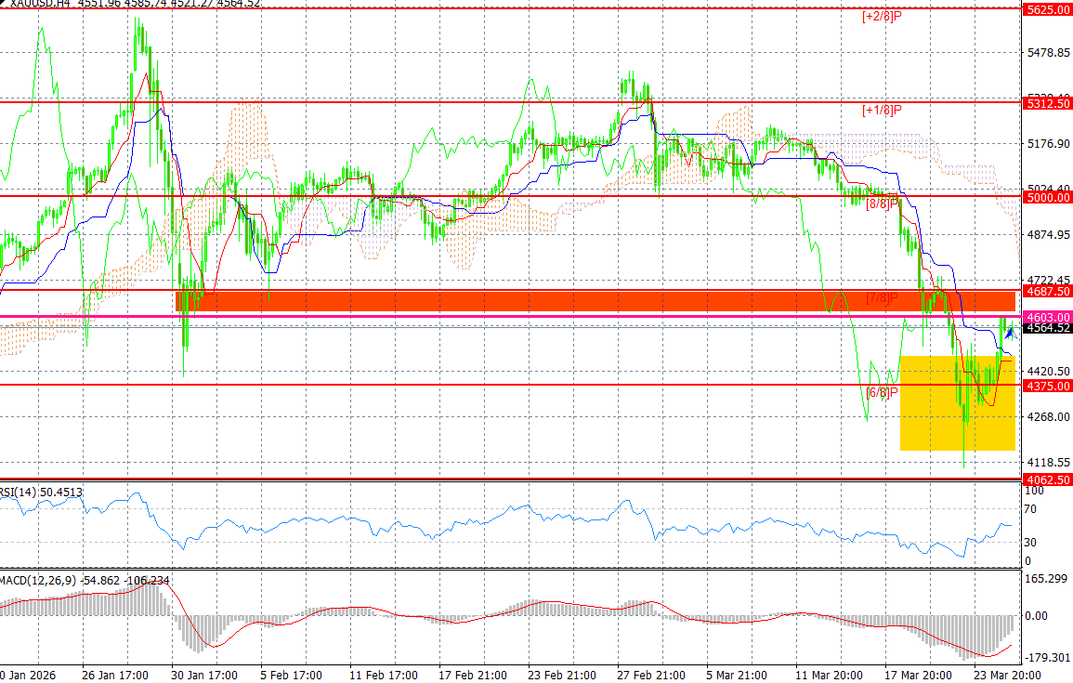Click the 4118.55 price scale value

[x=1048, y=463]
